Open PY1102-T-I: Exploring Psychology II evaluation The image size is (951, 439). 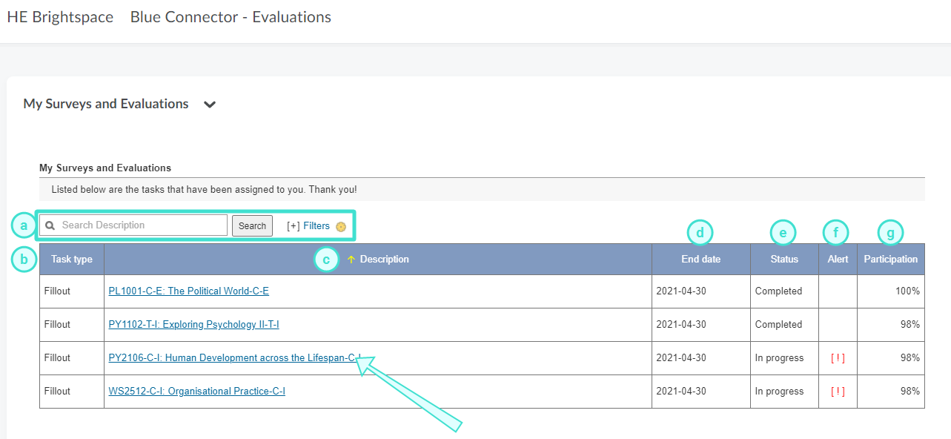[x=193, y=325]
